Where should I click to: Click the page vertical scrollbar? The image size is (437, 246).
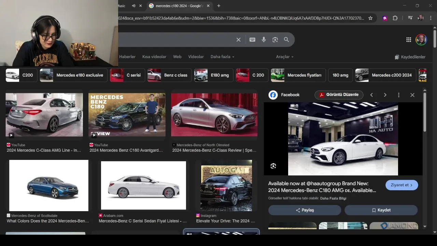coord(435,39)
